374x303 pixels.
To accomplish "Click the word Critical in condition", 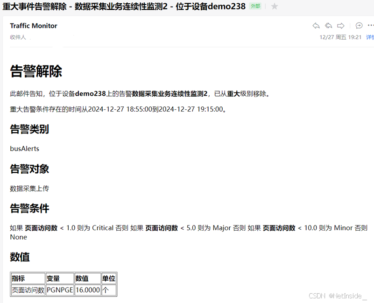I will coord(103,228).
